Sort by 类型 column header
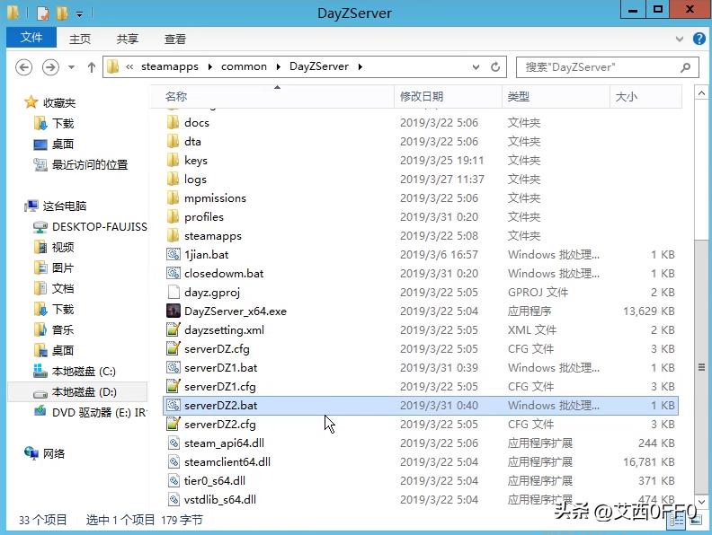Viewport: 712px width, 535px height. point(556,97)
